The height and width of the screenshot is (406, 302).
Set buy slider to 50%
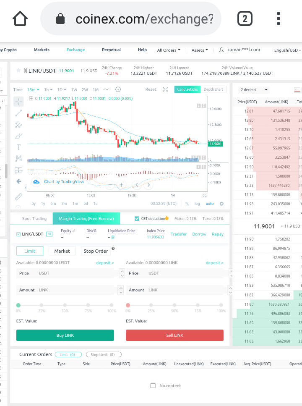pyautogui.click(x=65, y=305)
